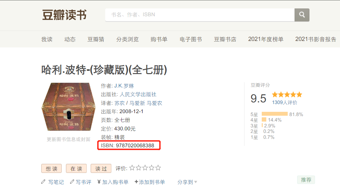The width and height of the screenshot is (340, 196).
Task: Click the search magnifier button
Action: coord(302,15)
